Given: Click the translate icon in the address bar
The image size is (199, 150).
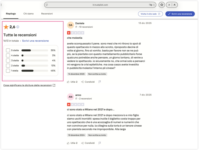Looking at the screenshot, I should coord(150,5).
